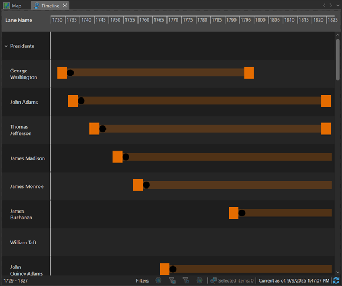Click James Madison's black circle marker

(126, 157)
